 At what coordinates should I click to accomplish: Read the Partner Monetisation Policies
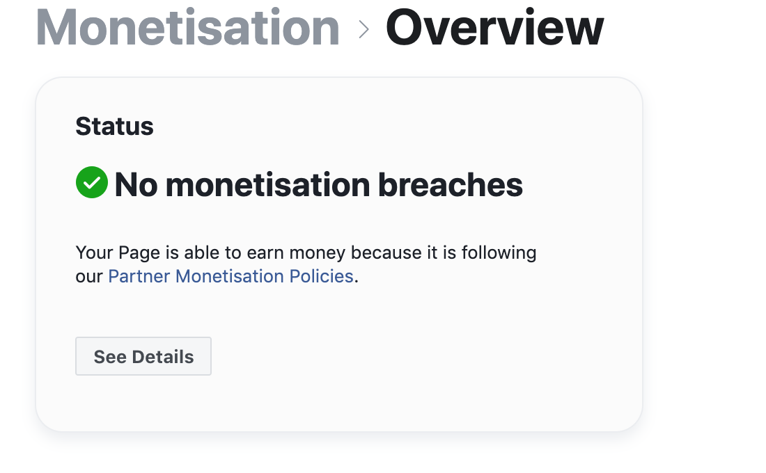230,276
